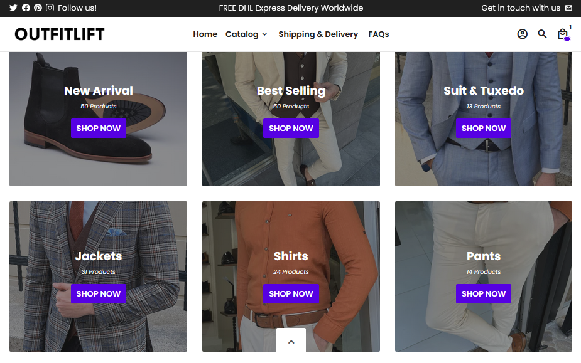Expand the Catalog dropdown menu
581x363 pixels.
pos(246,34)
